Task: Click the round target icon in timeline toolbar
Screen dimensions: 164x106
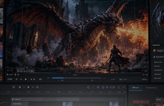Action: (114, 87)
